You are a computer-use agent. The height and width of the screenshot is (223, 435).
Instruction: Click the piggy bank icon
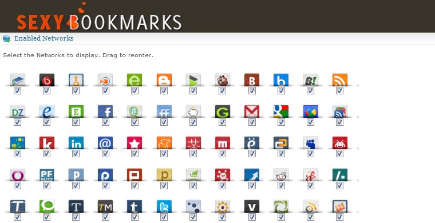tap(193, 111)
